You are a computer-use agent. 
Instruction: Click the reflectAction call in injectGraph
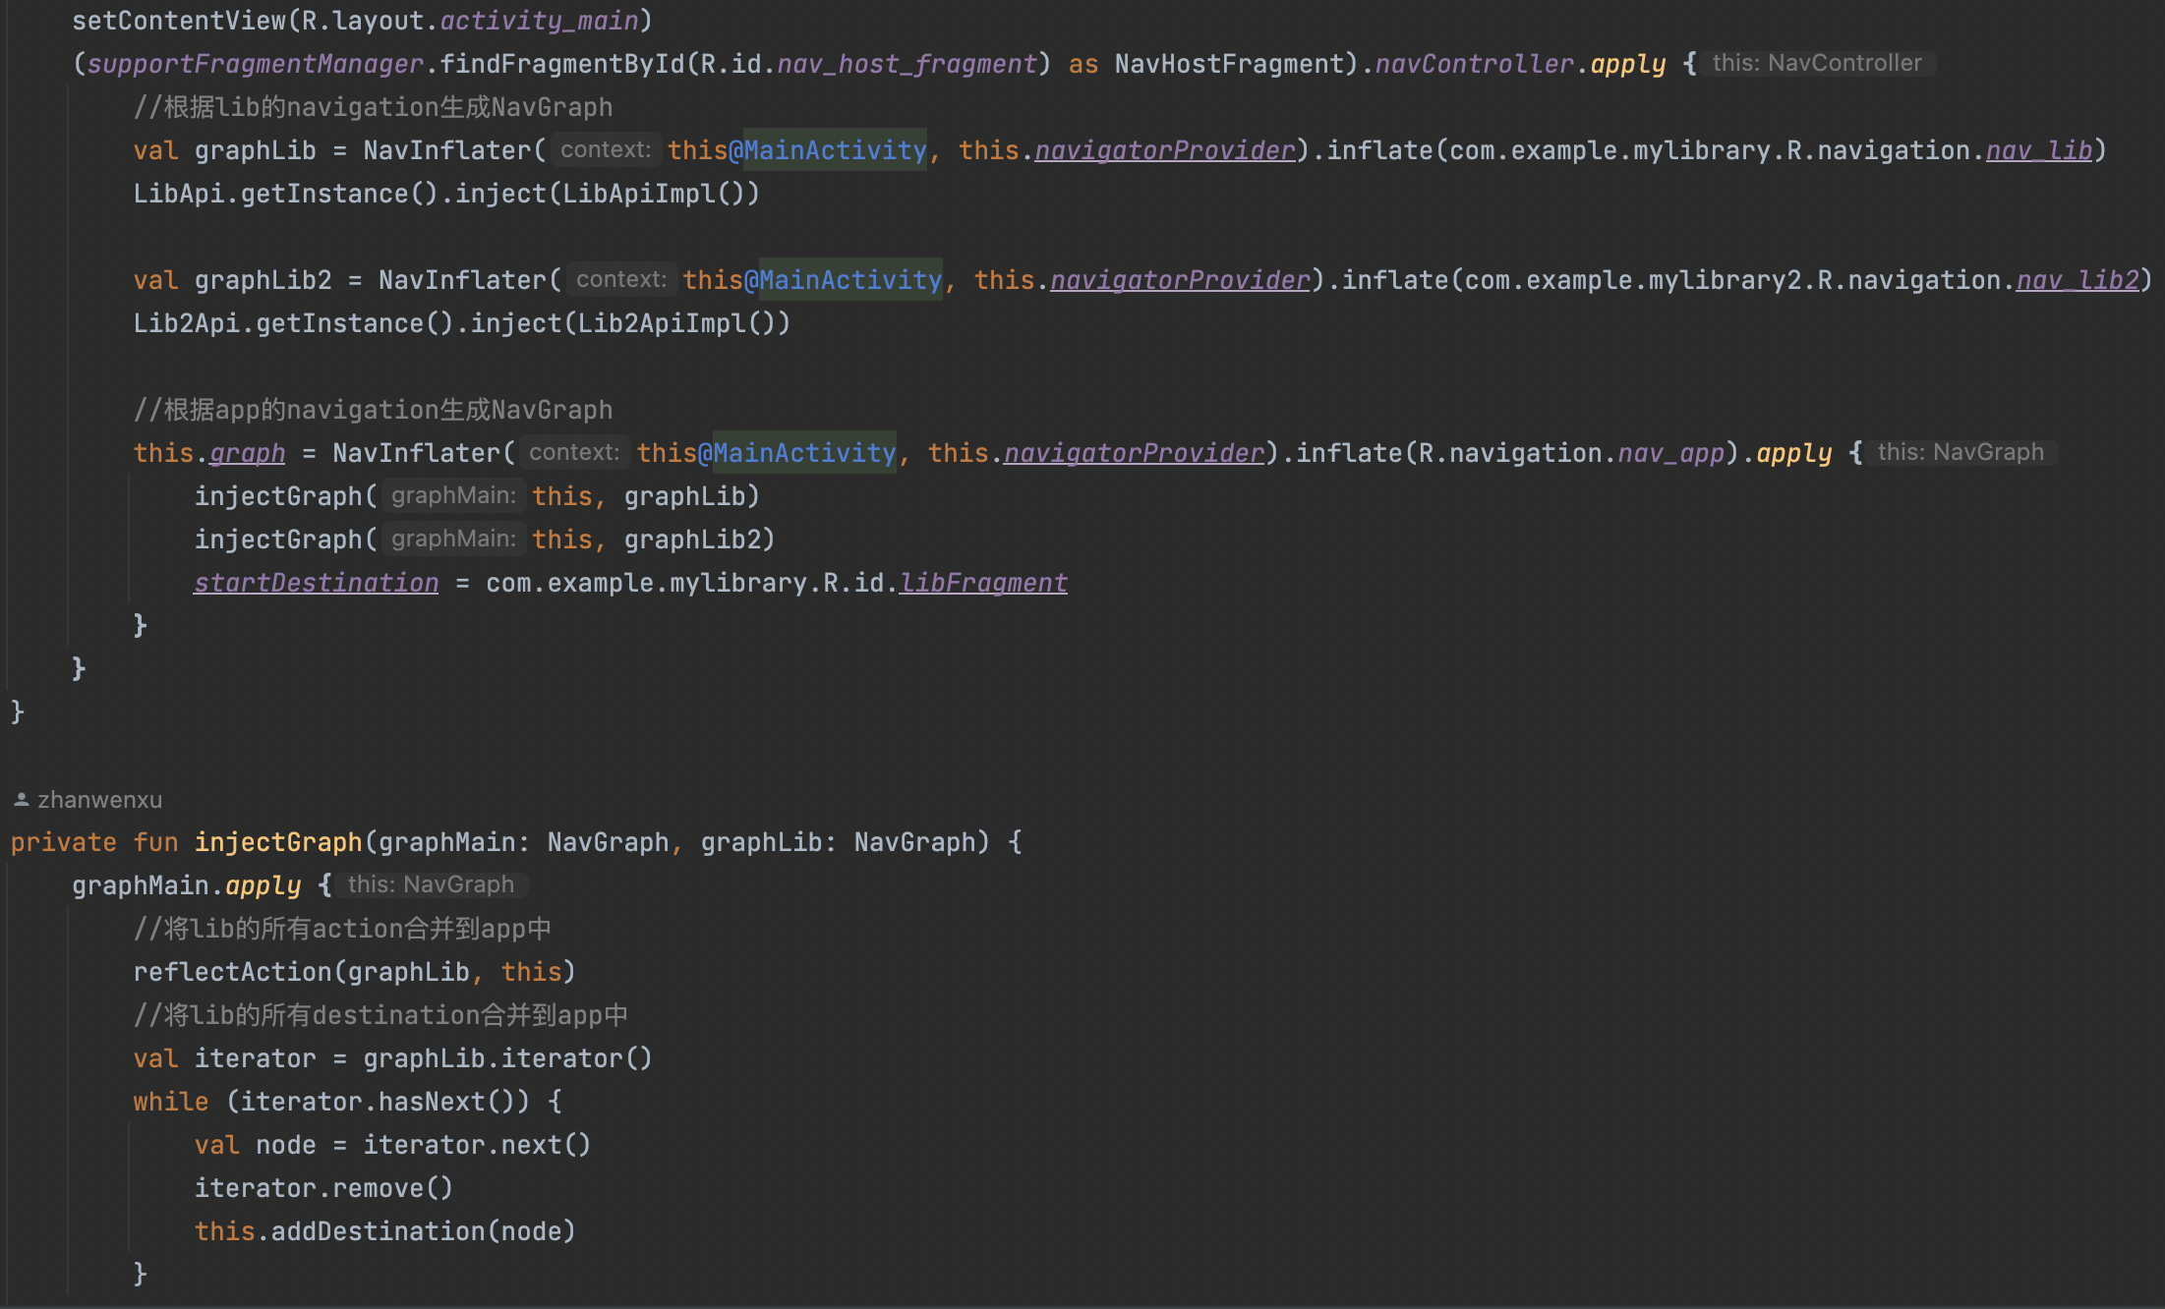pos(233,971)
